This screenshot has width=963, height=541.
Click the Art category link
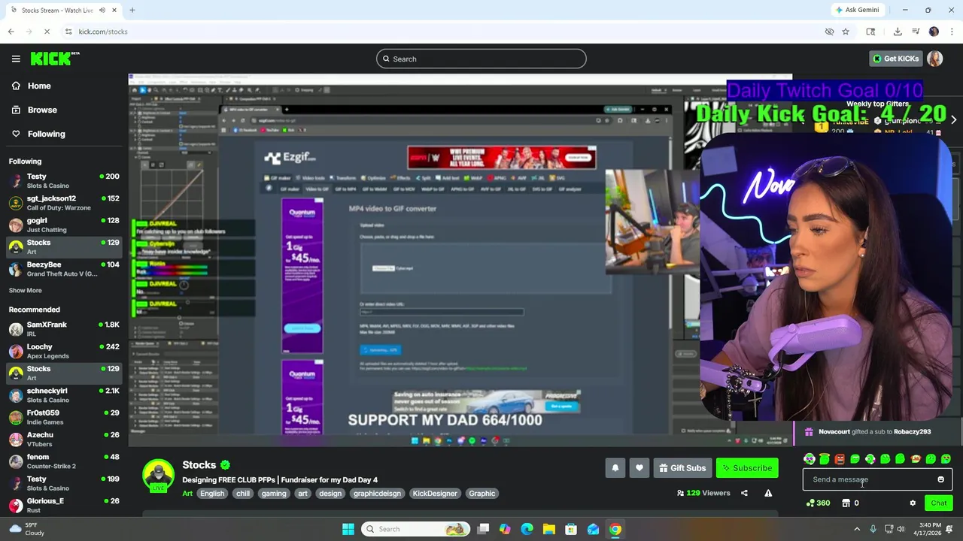[187, 494]
